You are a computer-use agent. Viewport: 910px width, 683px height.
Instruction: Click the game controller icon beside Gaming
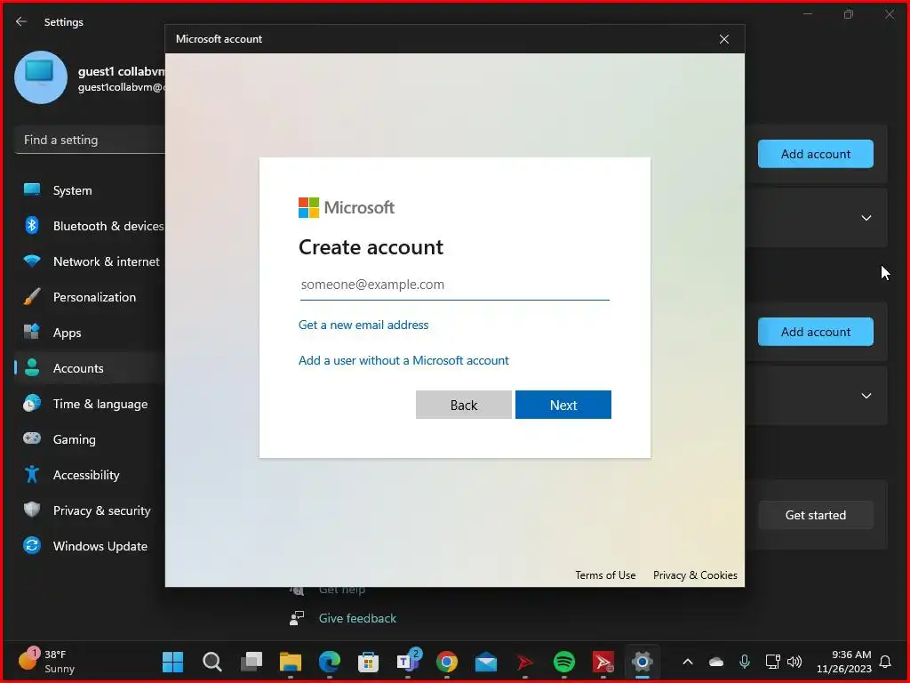point(32,438)
